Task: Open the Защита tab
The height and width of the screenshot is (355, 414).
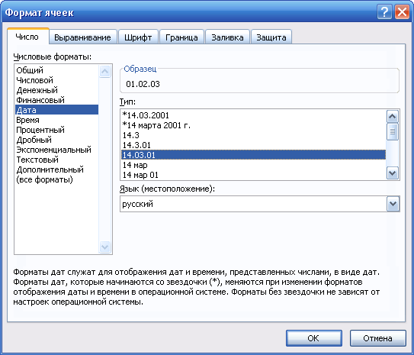Action: pos(271,37)
